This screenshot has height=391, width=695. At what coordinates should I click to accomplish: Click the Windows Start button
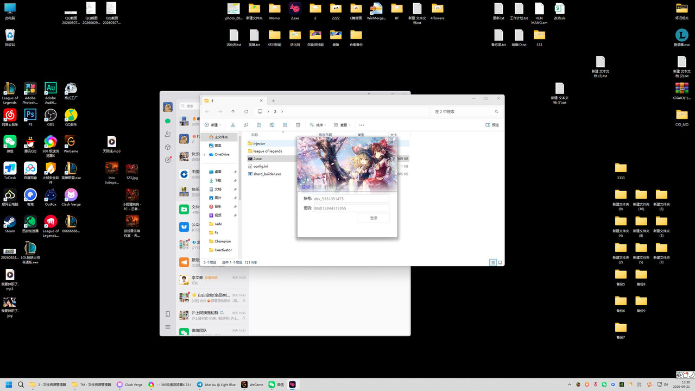pos(9,384)
